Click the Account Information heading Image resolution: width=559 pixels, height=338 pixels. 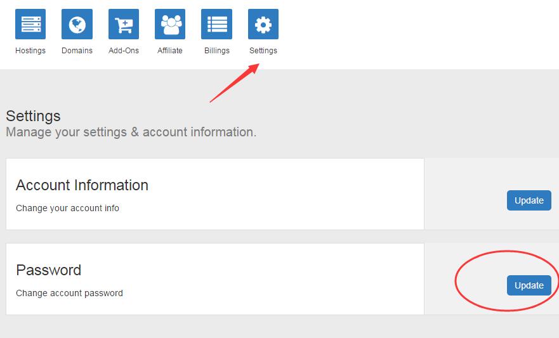82,185
